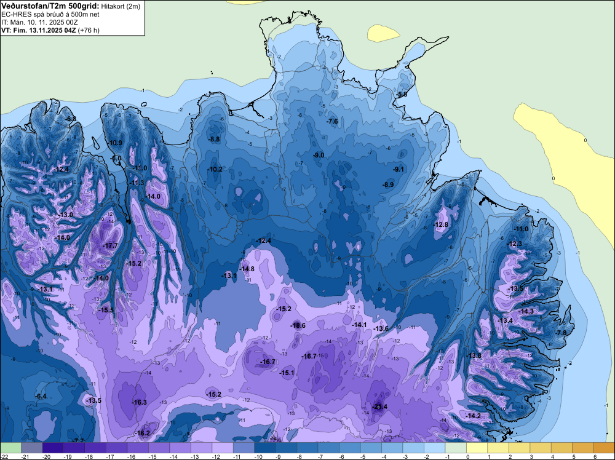
Task: Click the -13.4 temperature value
Action: [x=505, y=320]
